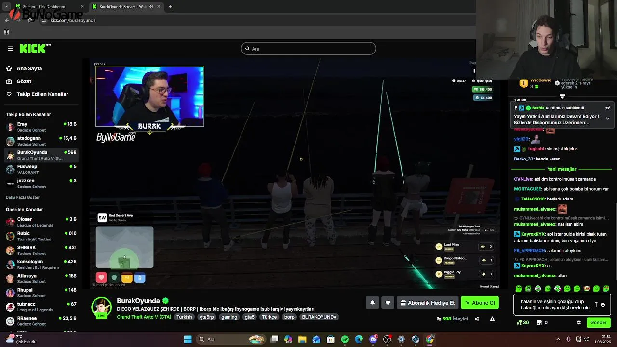Image resolution: width=617 pixels, height=347 pixels.
Task: Collapse the leaderboard with the down-arrow handle
Action: click(562, 96)
